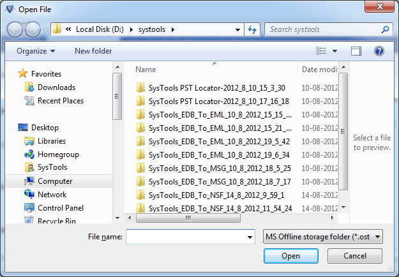The height and width of the screenshot is (277, 399).
Task: Click the file list vertical scroll up arrow
Action: pyautogui.click(x=343, y=68)
